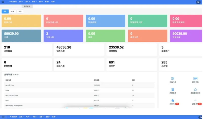Click the 虚拟卖家对话 outlined star icon
Viewport: 203px width, 119px height.
coord(195,90)
